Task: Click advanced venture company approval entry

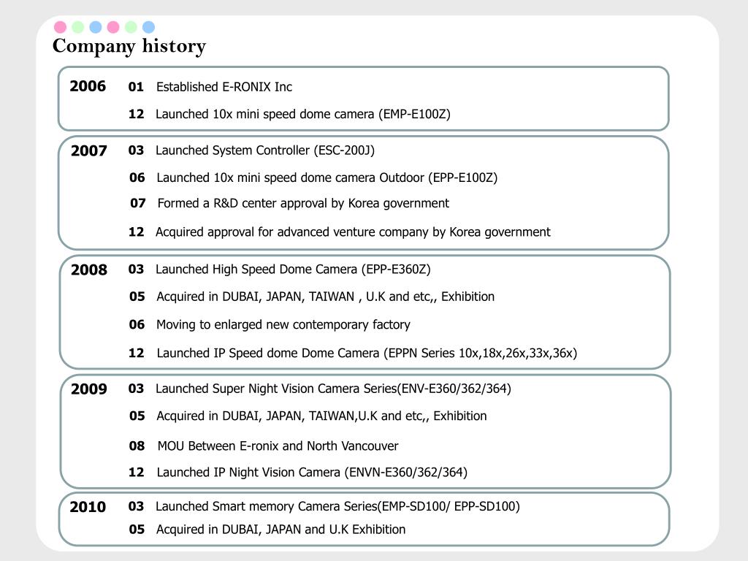Action: click(x=353, y=232)
